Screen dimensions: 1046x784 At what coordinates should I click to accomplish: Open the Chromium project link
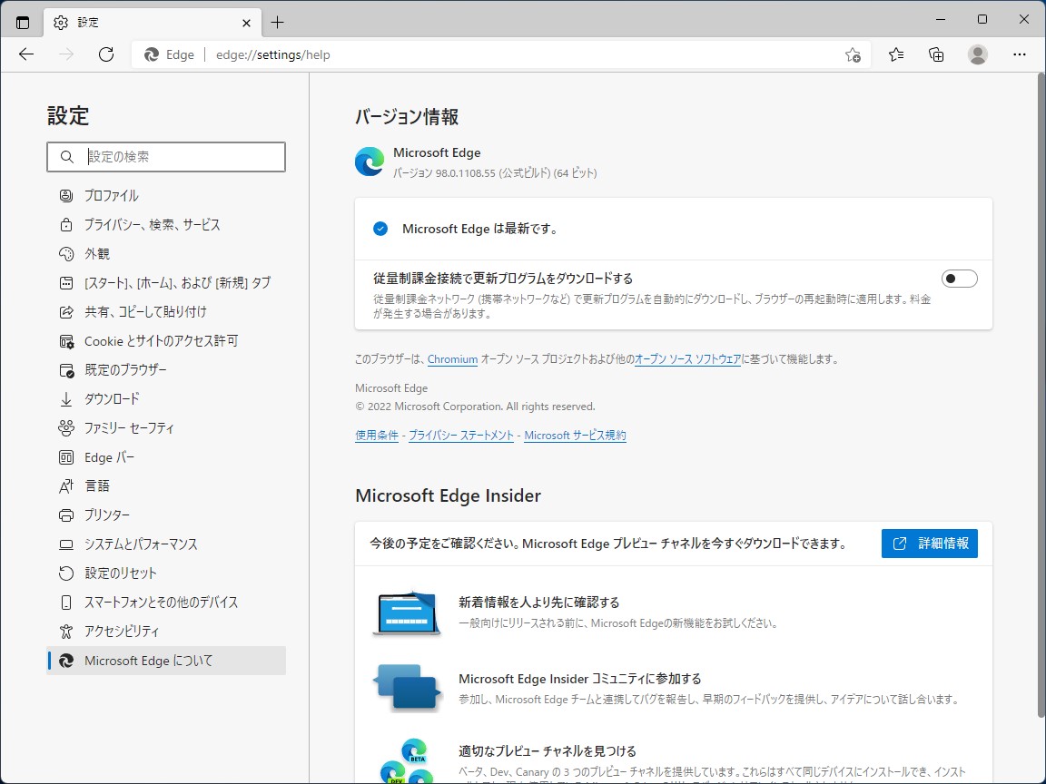pyautogui.click(x=452, y=358)
